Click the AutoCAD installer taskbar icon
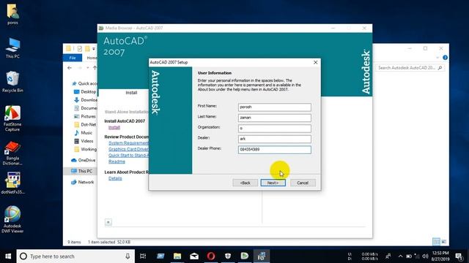The width and height of the screenshot is (469, 263). click(x=262, y=256)
